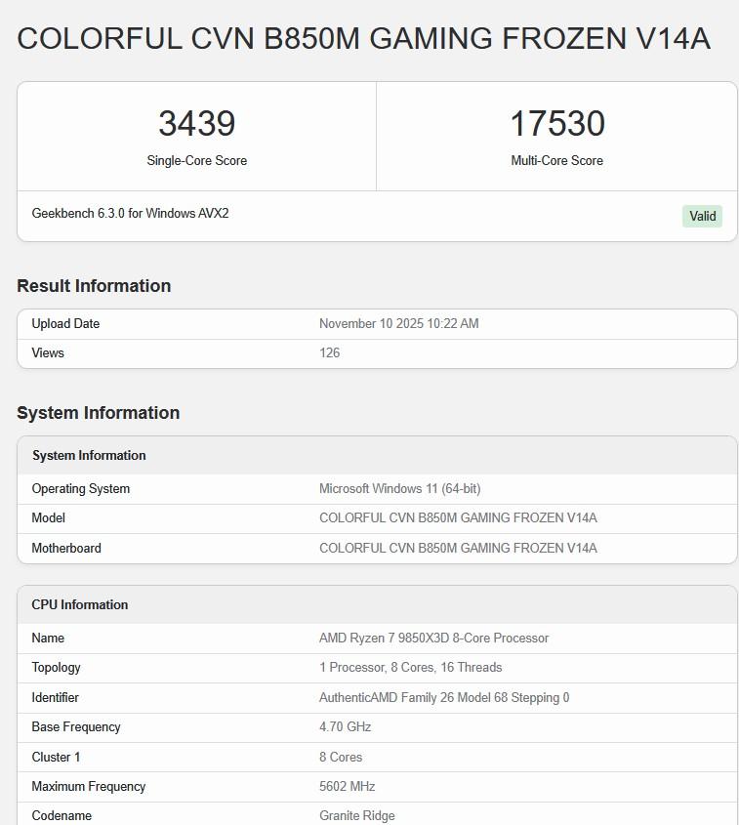Click the 'Multi-Core Score' label
The image size is (739, 825).
coord(557,160)
